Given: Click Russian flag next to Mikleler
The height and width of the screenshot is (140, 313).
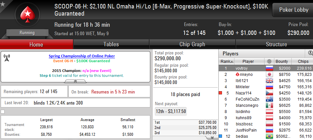Looking at the screenshot, I should (x=269, y=87).
